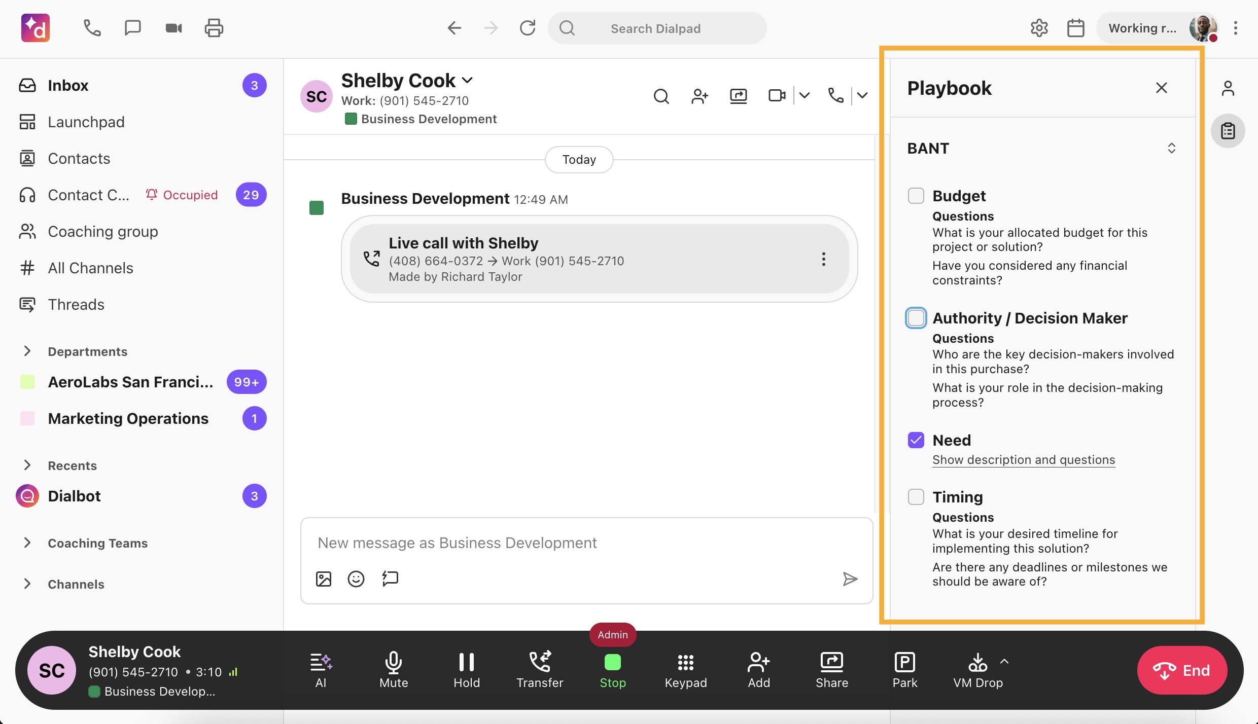The image size is (1258, 724).
Task: Search within Shelby Cook conversation
Action: pyautogui.click(x=661, y=96)
